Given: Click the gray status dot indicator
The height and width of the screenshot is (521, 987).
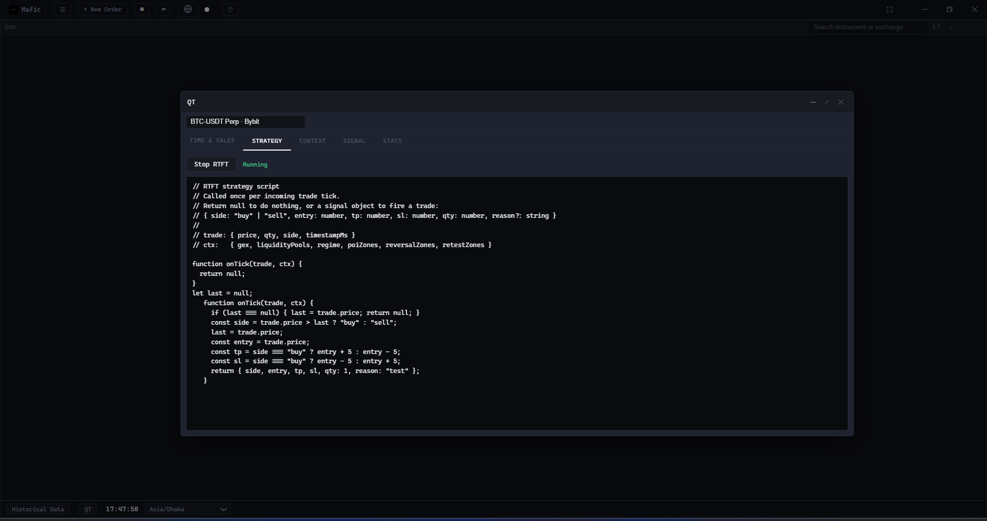Looking at the screenshot, I should click(207, 10).
